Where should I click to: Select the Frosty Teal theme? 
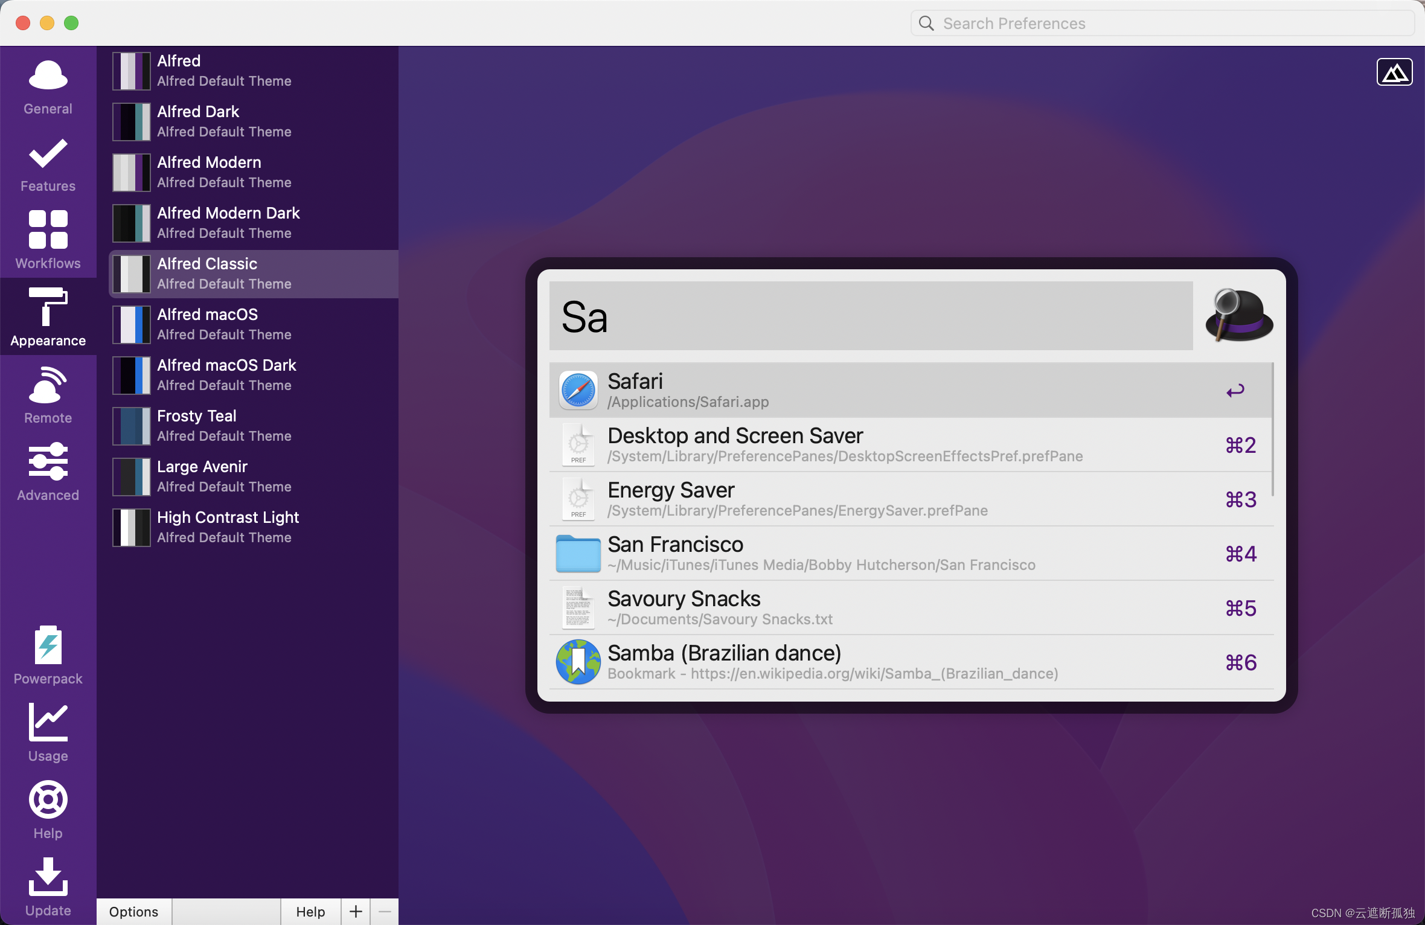pyautogui.click(x=254, y=426)
